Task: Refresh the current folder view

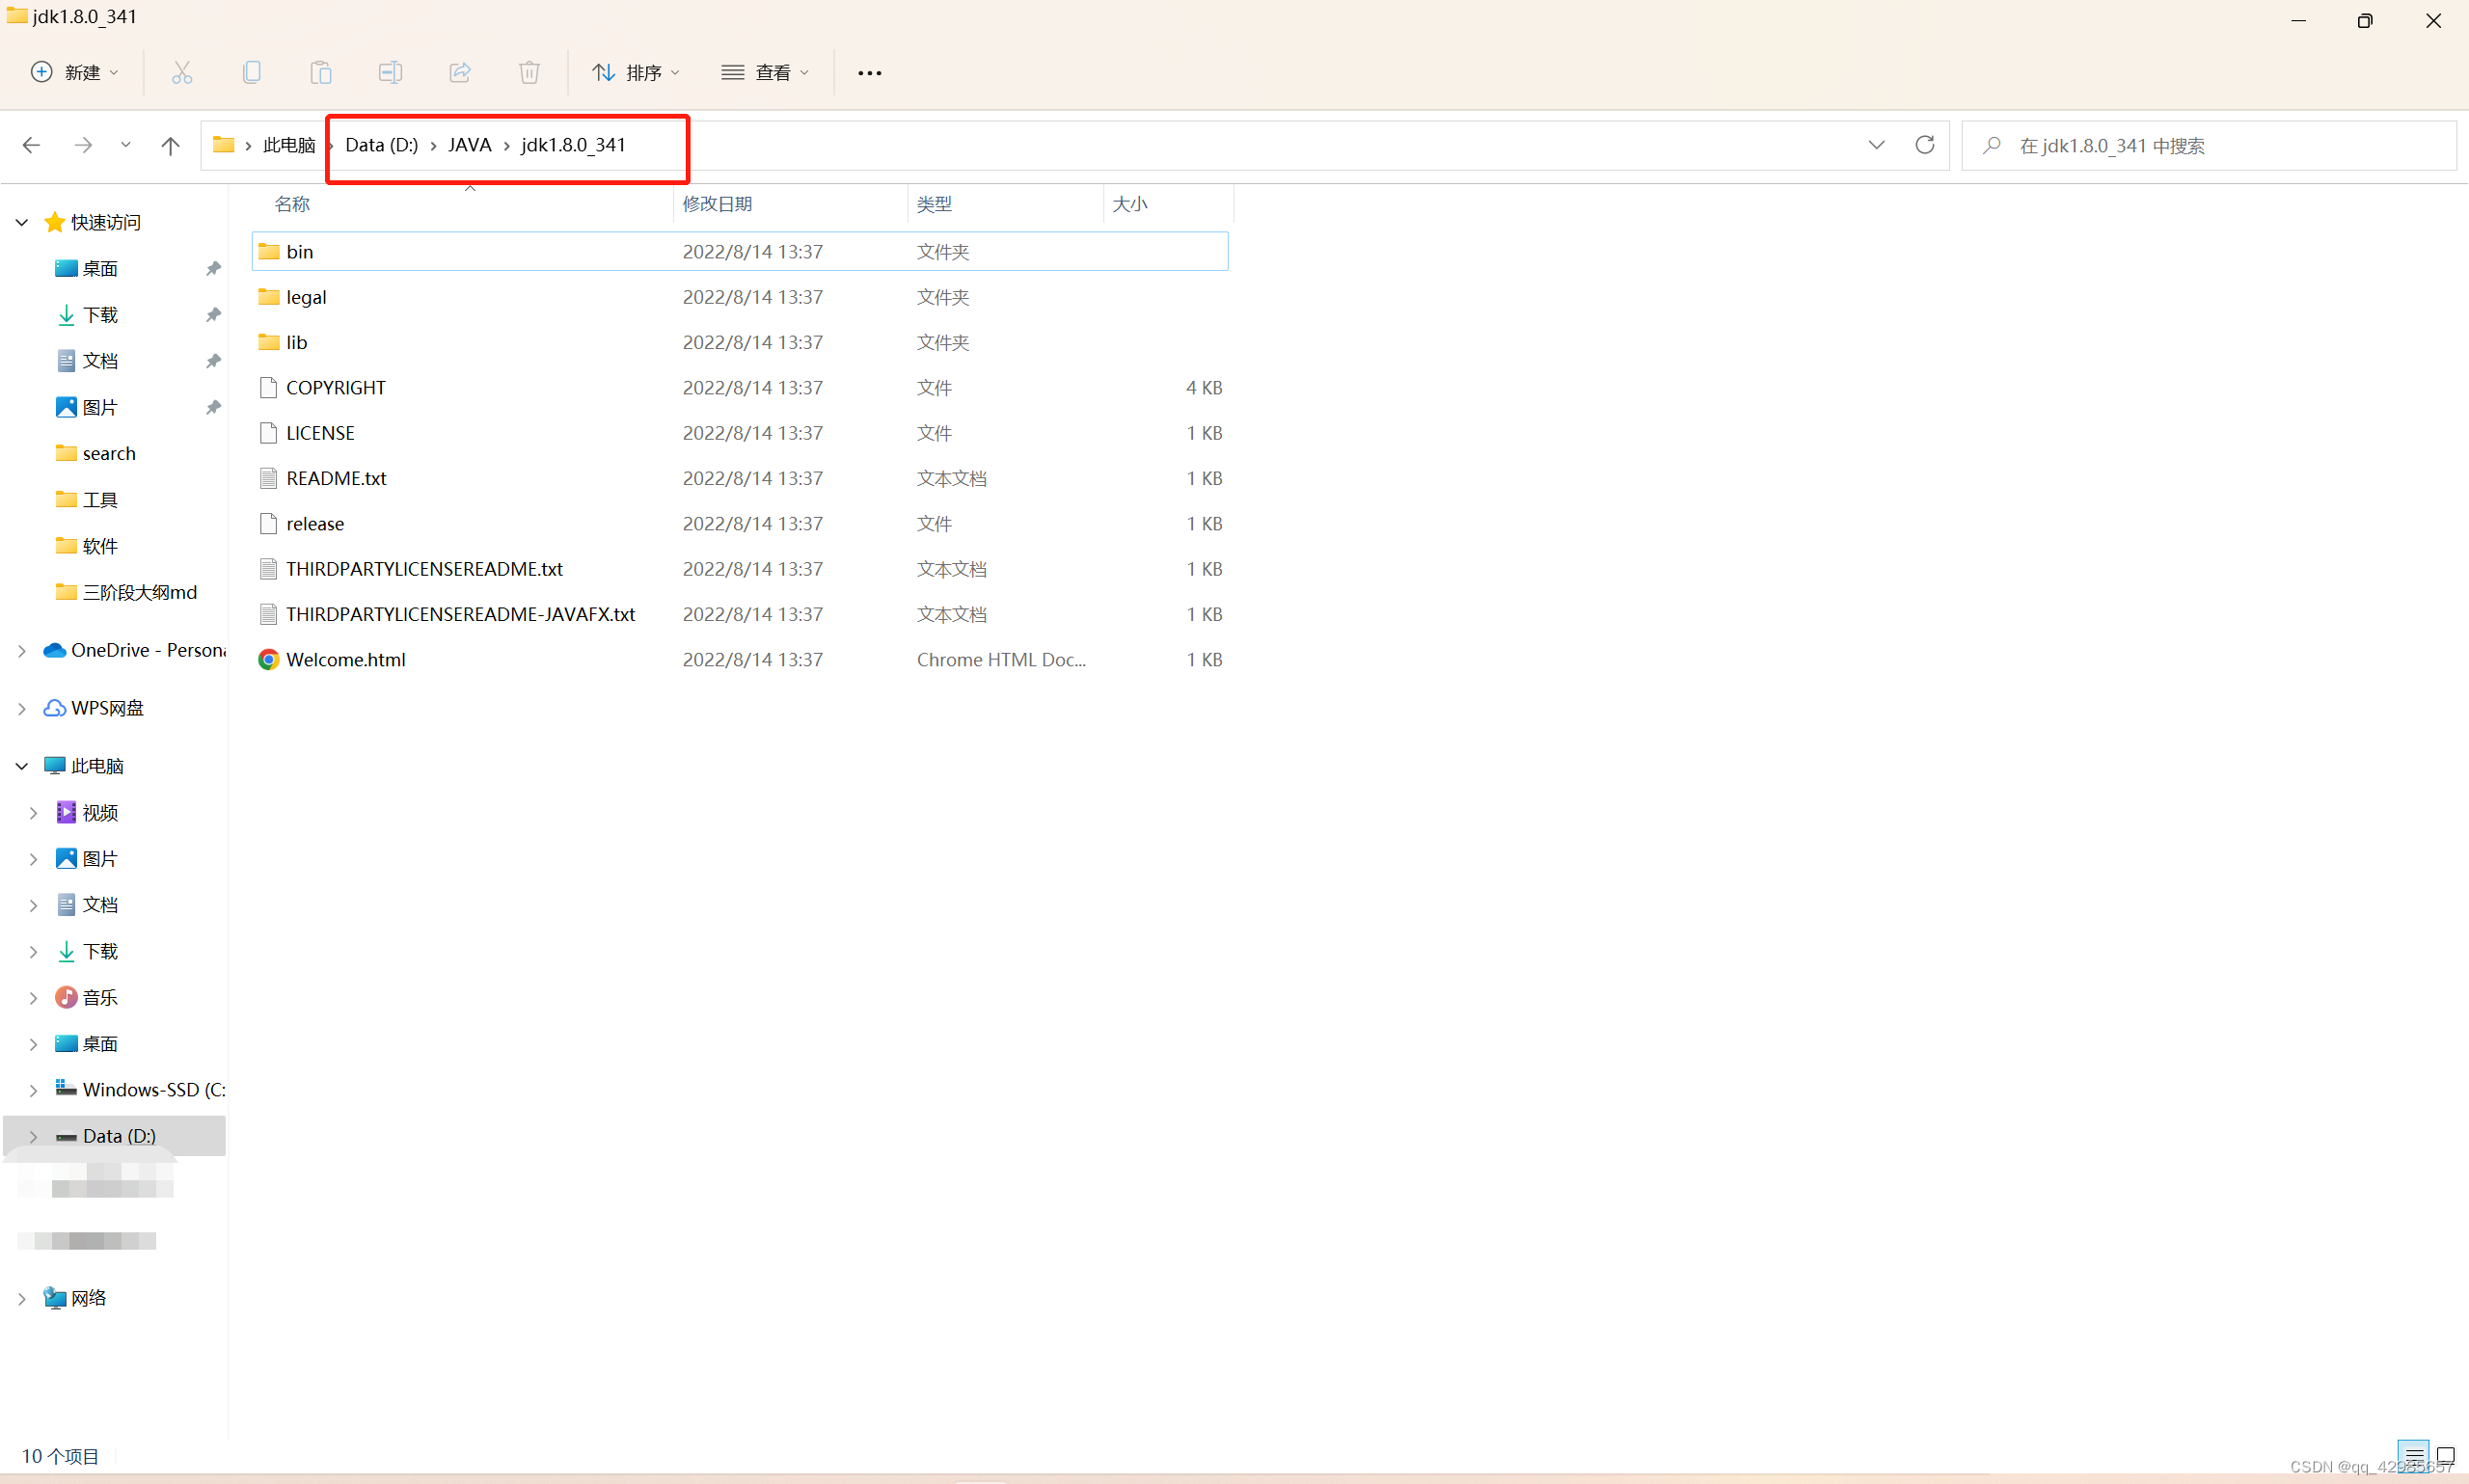Action: (x=1925, y=145)
